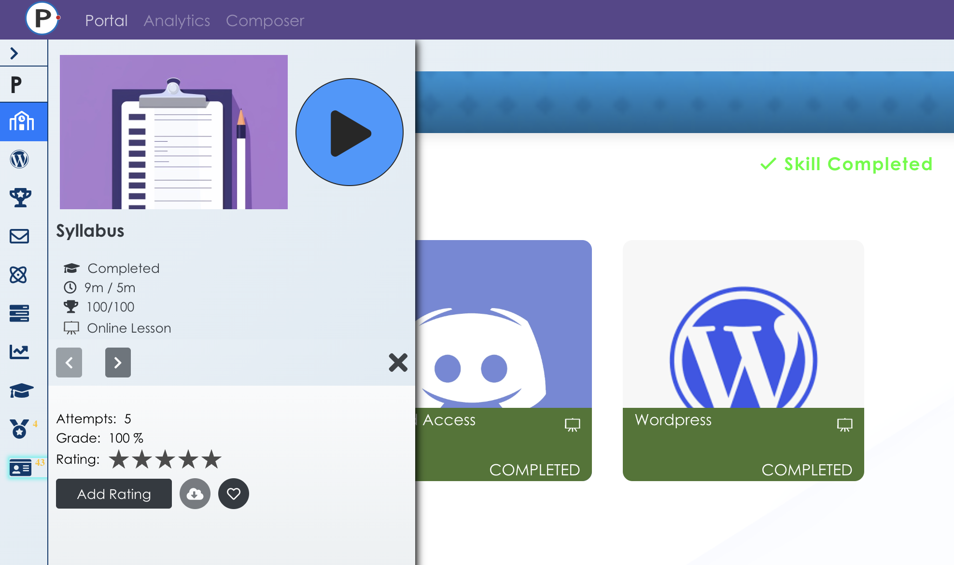Switch to the Analytics tab
The height and width of the screenshot is (565, 954).
point(177,21)
